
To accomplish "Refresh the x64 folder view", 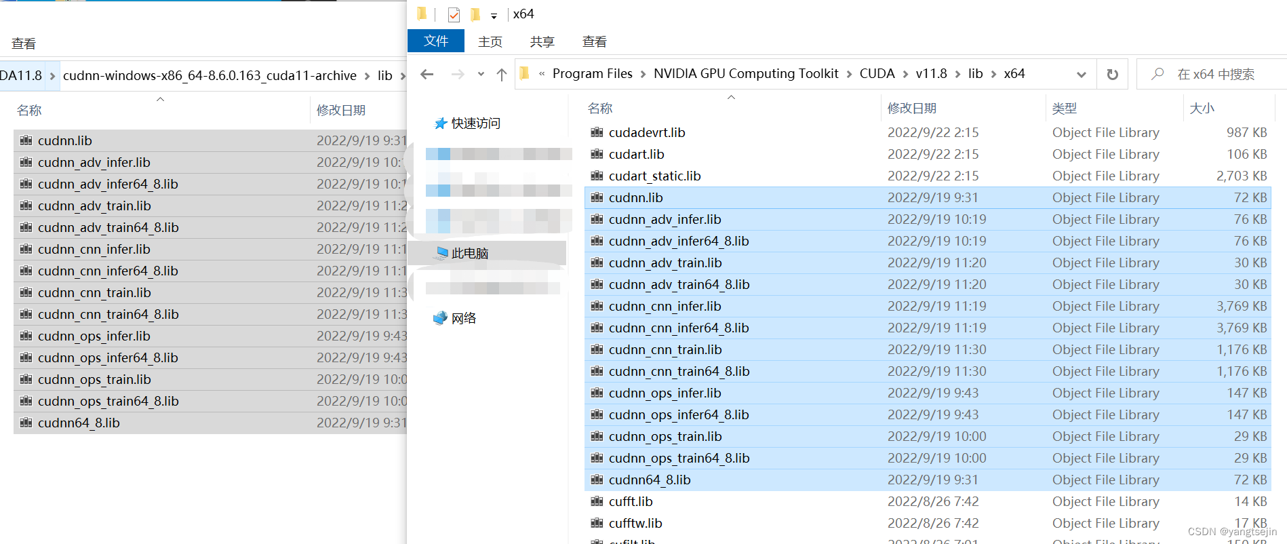I will (x=1113, y=74).
